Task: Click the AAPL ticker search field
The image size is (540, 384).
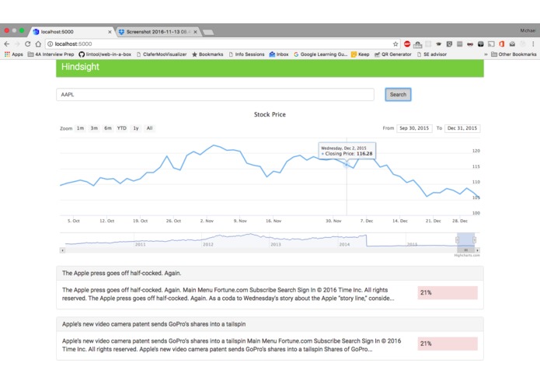Action: point(215,94)
